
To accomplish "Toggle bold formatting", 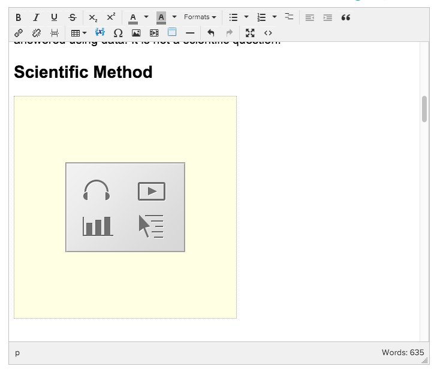I will (18, 17).
